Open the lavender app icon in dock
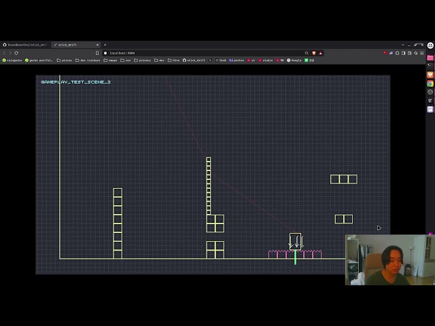The width and height of the screenshot is (435, 326). click(430, 109)
